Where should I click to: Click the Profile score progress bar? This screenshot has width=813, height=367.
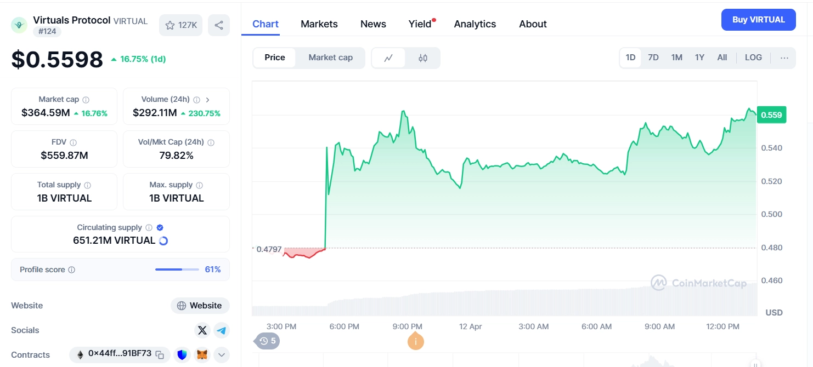(177, 269)
